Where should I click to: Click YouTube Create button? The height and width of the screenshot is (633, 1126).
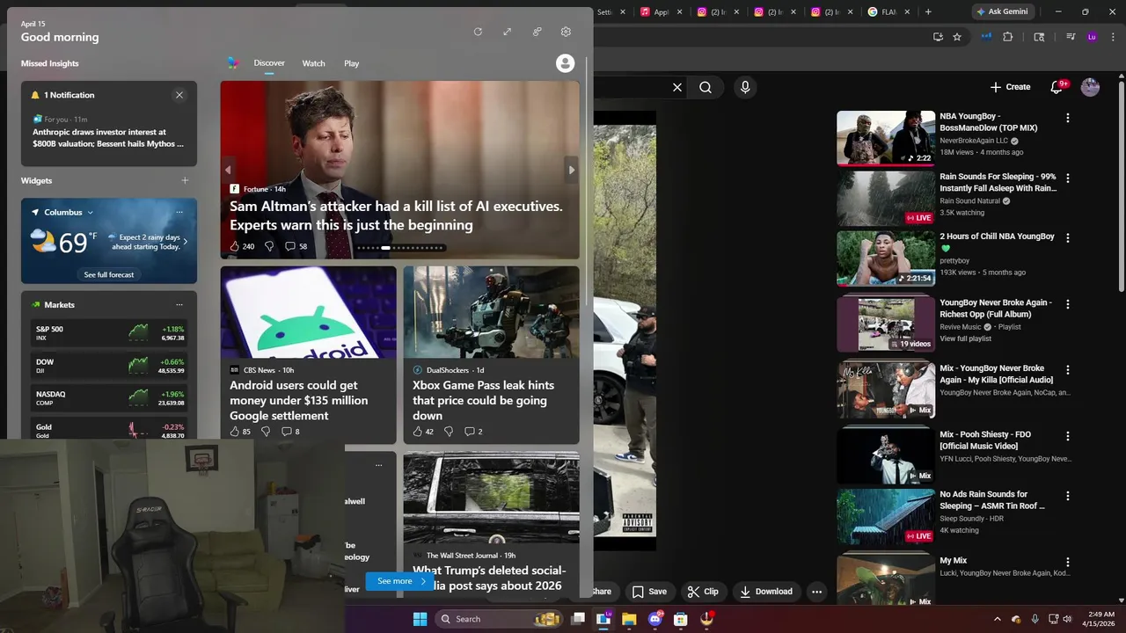1010,87
